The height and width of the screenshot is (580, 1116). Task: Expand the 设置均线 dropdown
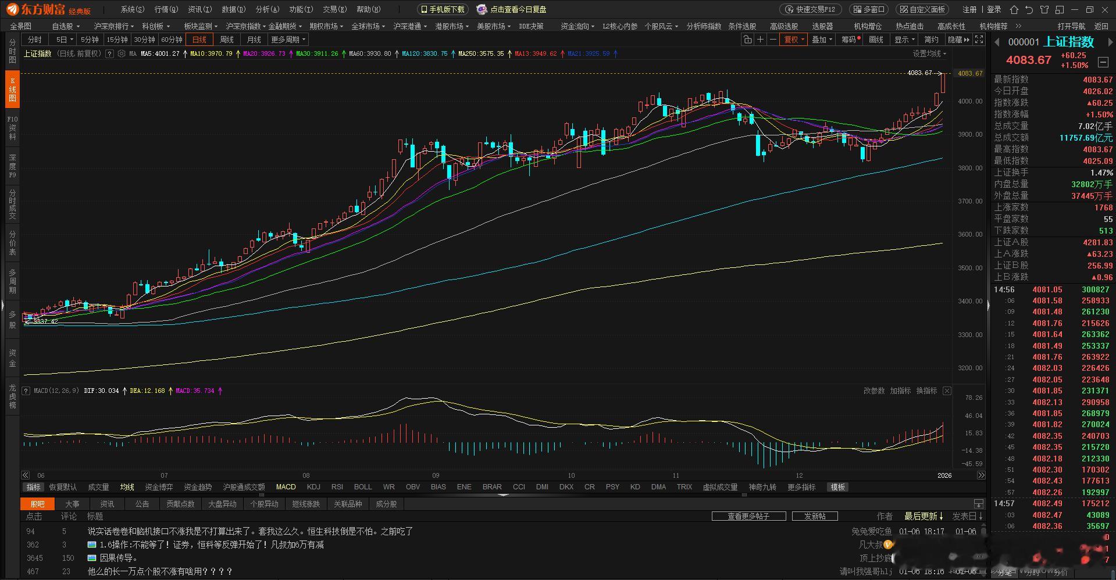[929, 53]
